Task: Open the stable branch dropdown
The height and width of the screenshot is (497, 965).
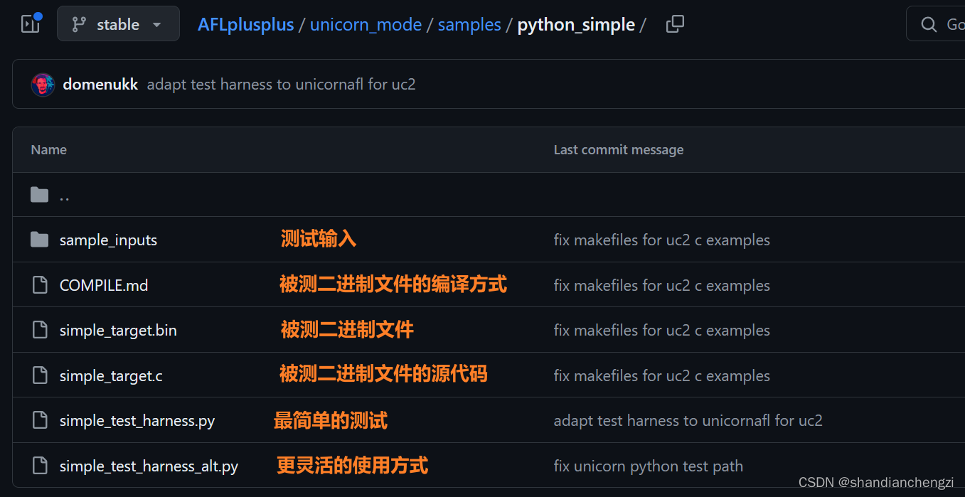Action: [118, 23]
